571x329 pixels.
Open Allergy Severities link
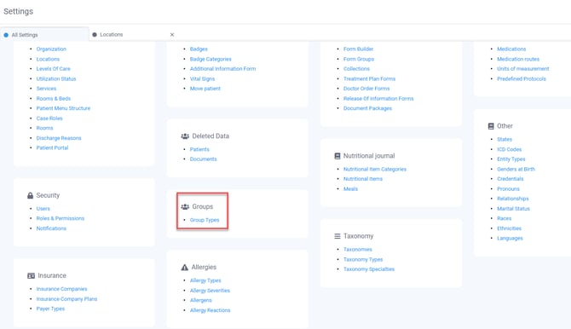(210, 291)
